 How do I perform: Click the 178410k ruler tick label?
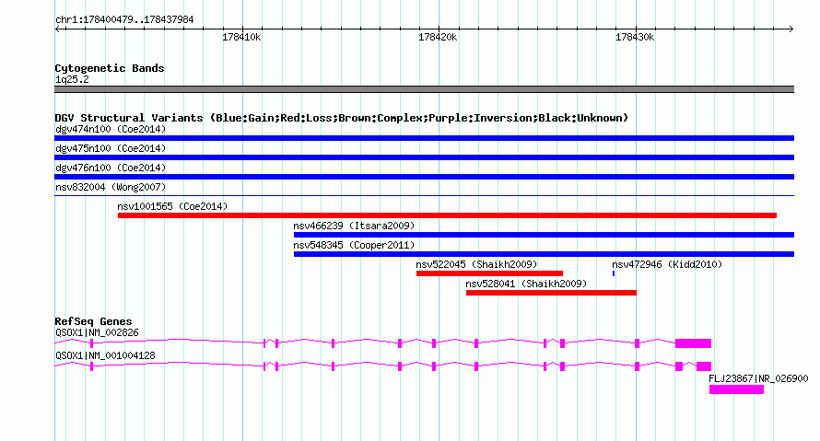pos(241,37)
